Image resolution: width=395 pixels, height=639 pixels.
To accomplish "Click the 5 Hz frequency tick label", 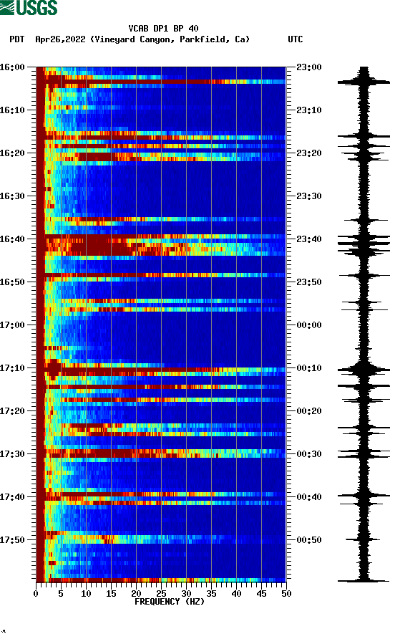I will 61,594.
